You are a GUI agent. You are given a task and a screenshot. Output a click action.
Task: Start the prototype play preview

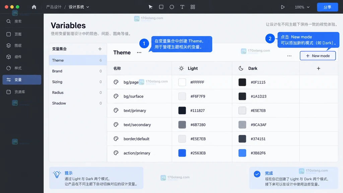(x=283, y=7)
